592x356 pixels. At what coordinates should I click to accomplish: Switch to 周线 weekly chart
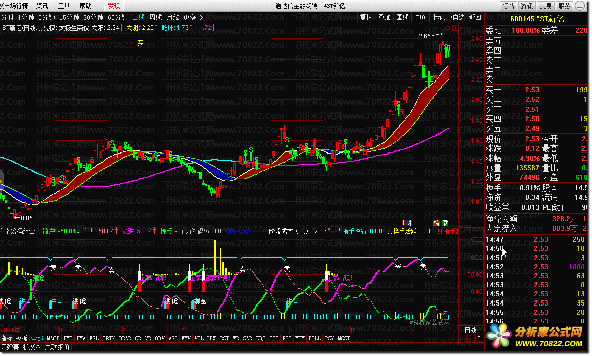[x=155, y=17]
